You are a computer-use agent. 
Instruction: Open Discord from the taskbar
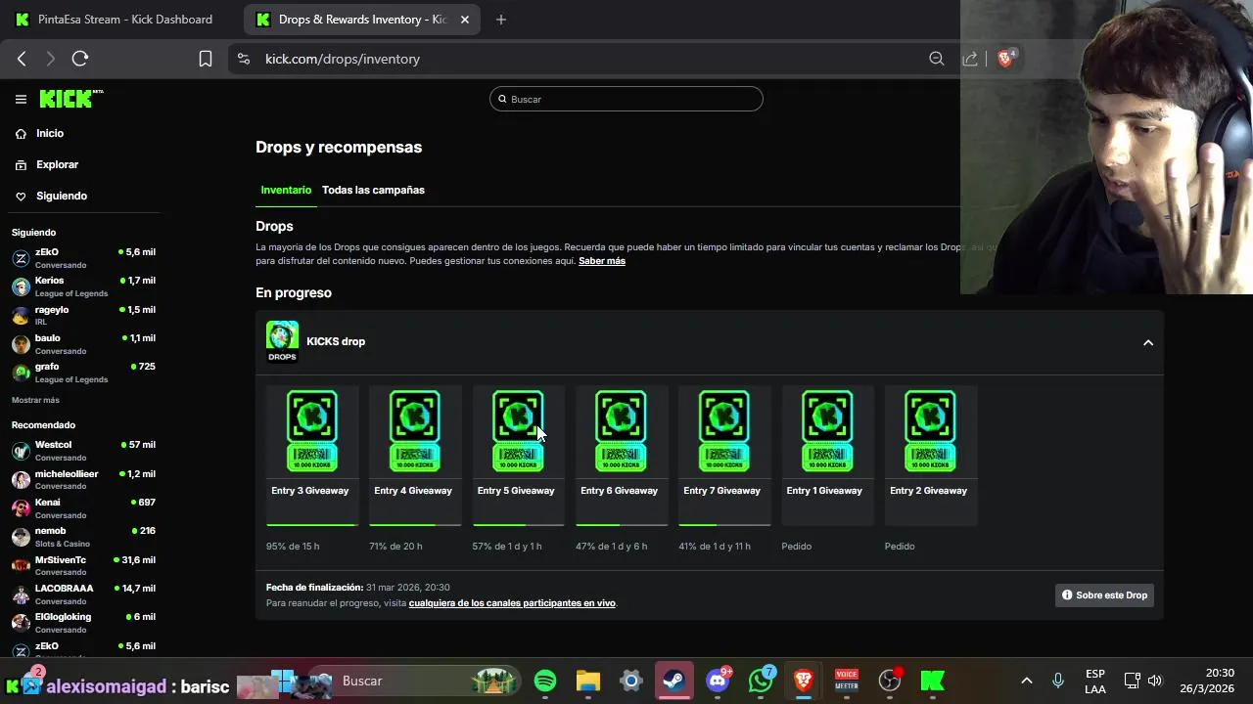719,681
